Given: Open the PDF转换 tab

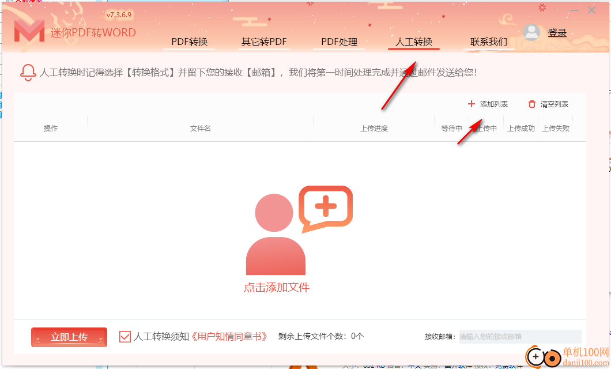Looking at the screenshot, I should tap(190, 42).
